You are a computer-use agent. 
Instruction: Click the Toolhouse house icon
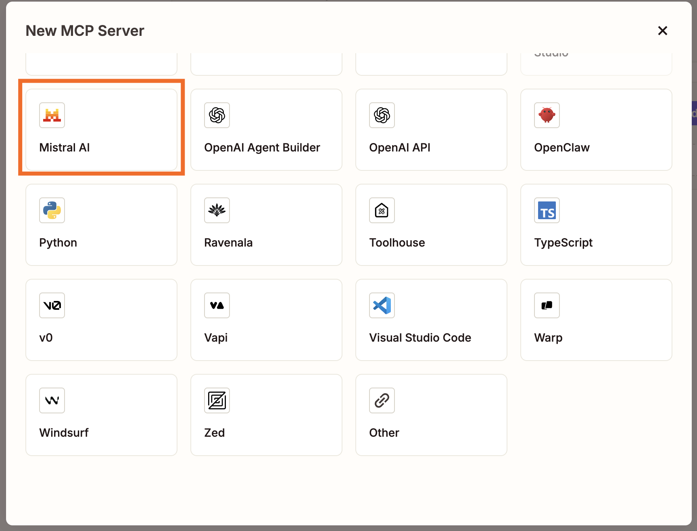coord(382,210)
